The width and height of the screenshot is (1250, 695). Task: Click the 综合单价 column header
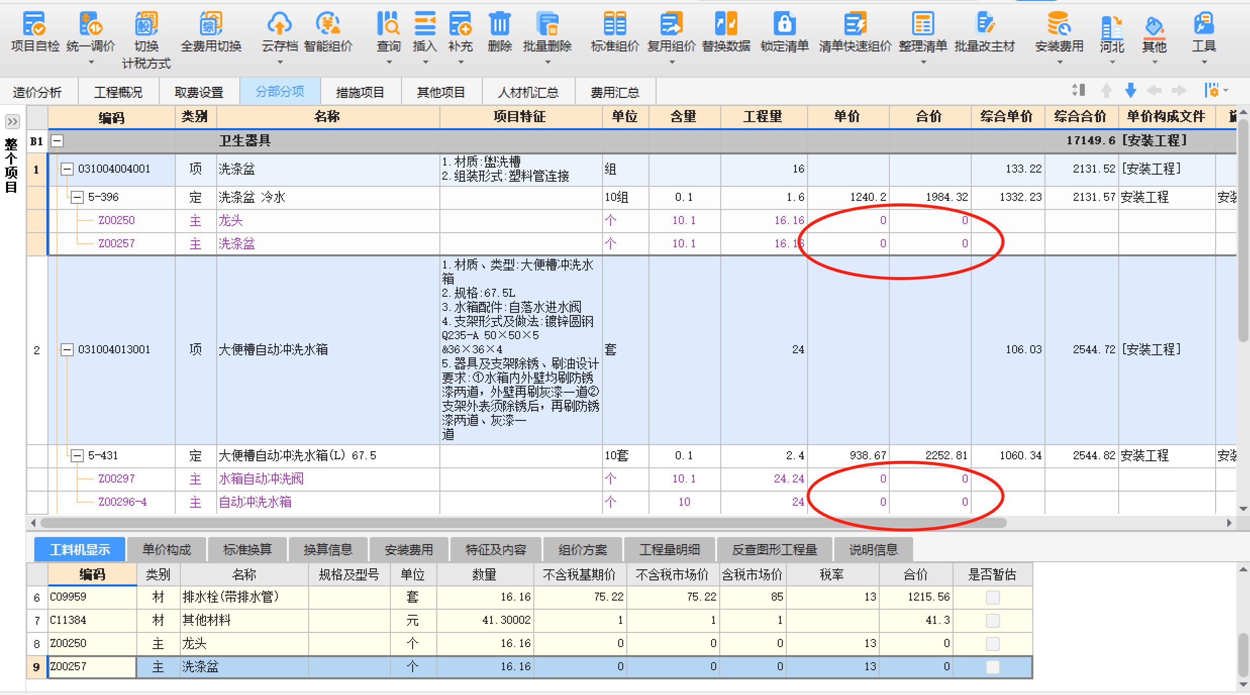pos(1007,117)
